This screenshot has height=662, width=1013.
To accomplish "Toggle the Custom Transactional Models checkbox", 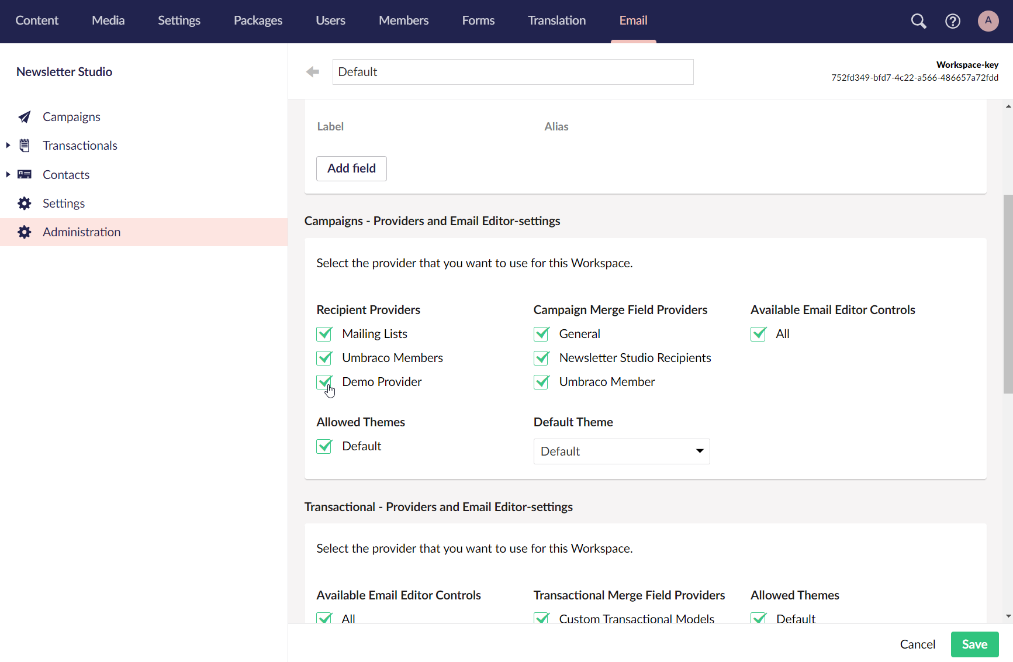I will tap(542, 618).
